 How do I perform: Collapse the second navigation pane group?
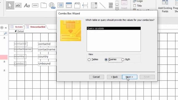tap(4, 62)
